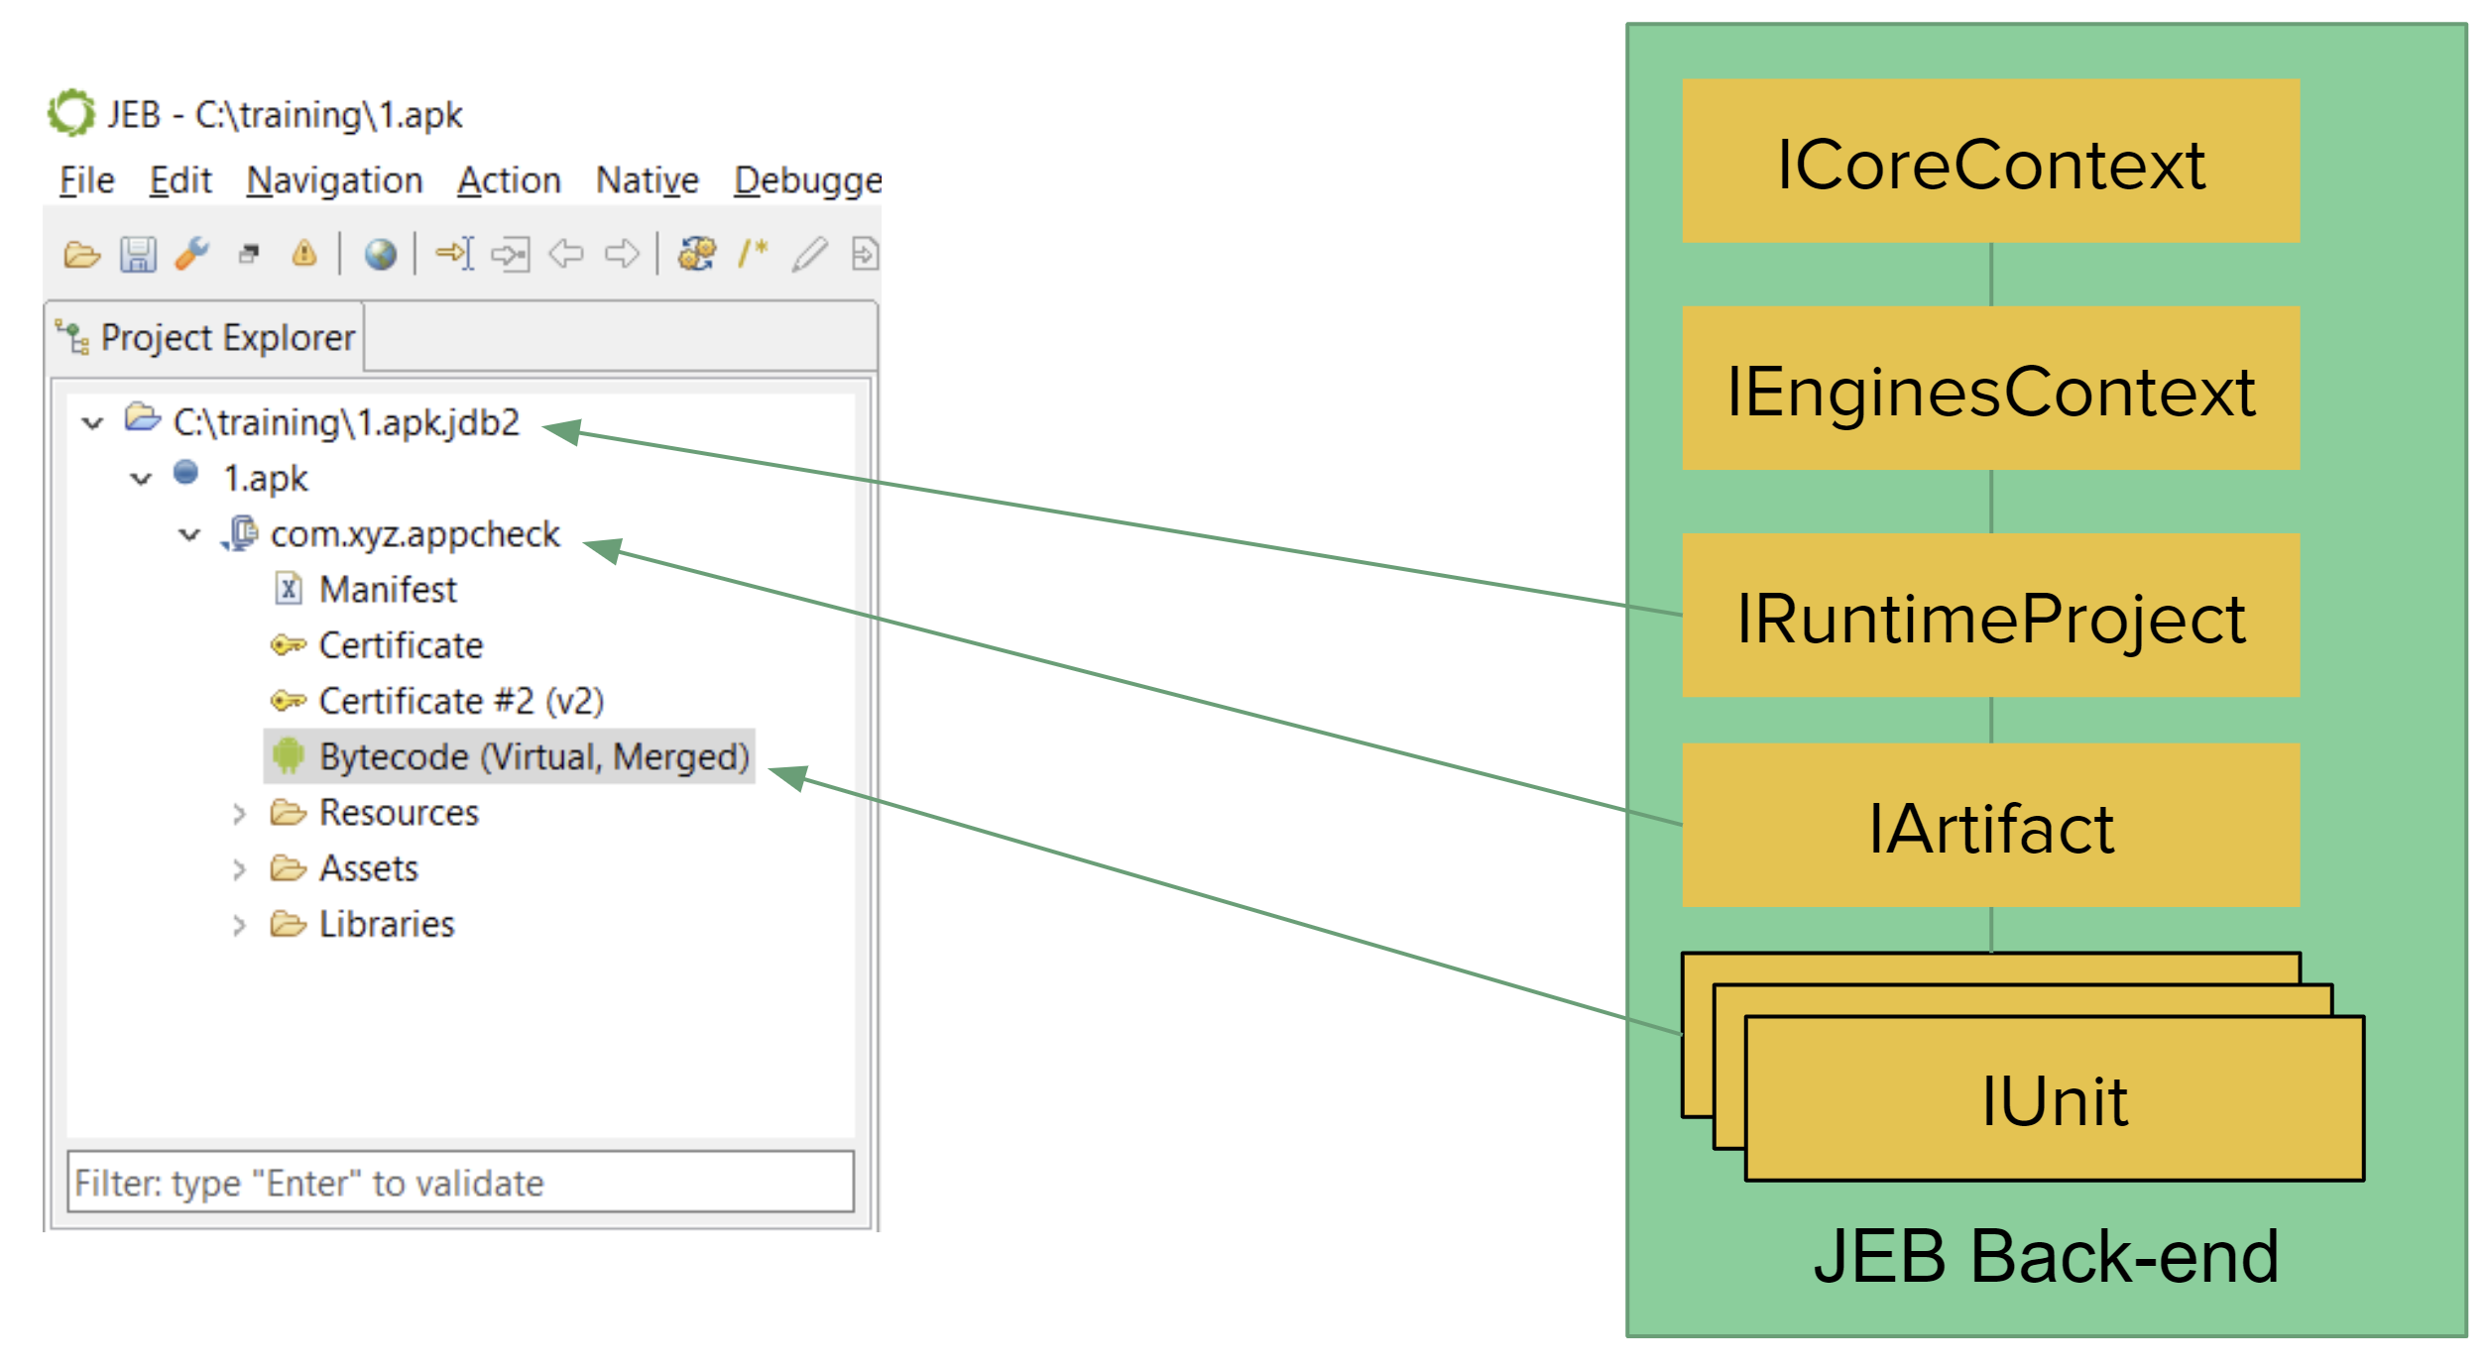Image resolution: width=2490 pixels, height=1368 pixels.
Task: Click the navigate forward right arrow icon
Action: coord(623,254)
